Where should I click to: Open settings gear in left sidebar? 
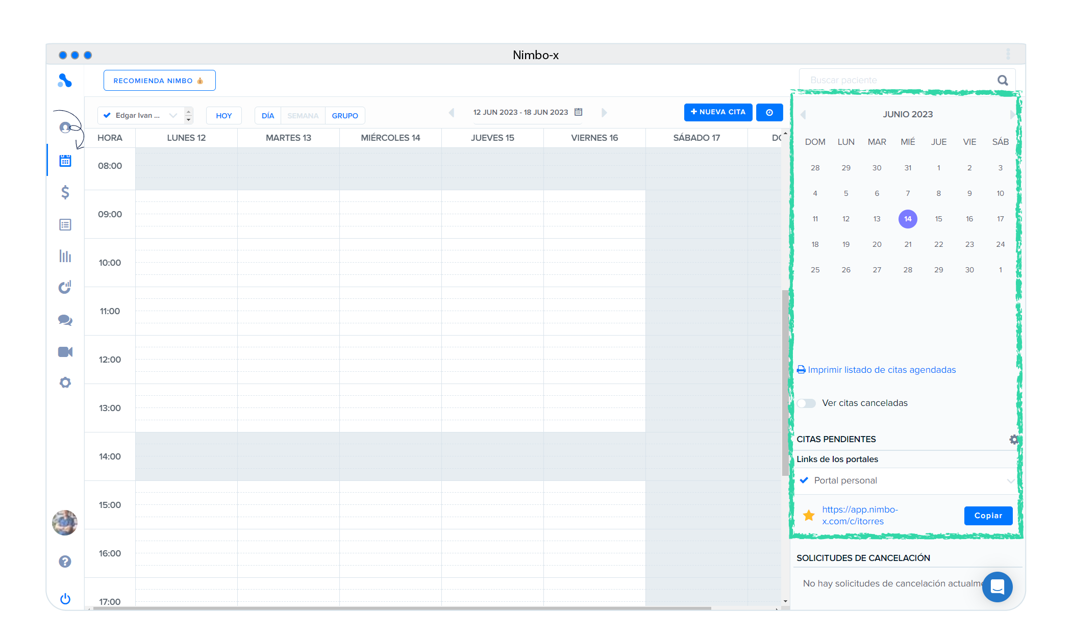click(65, 382)
